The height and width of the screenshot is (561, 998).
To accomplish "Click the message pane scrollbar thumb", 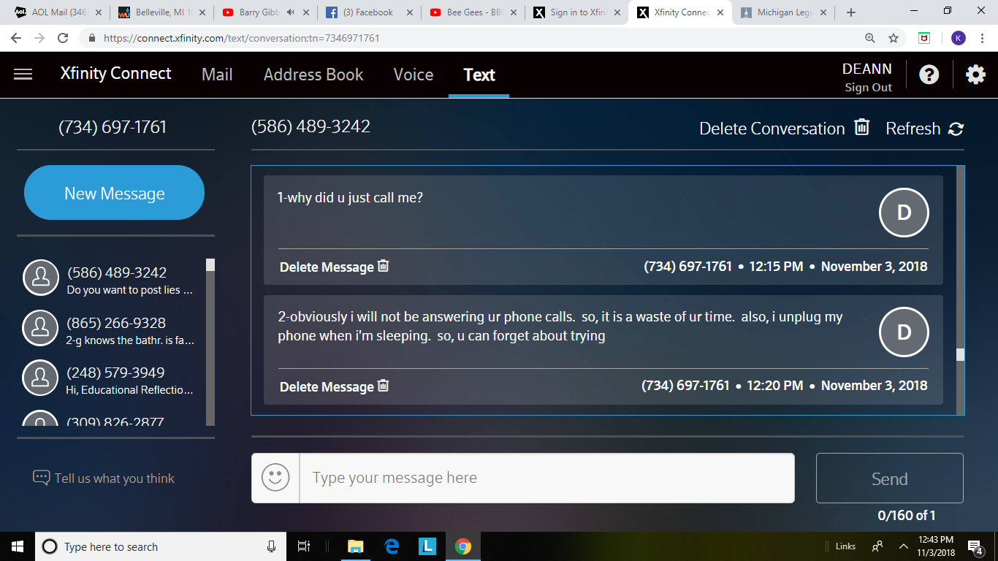I will (960, 354).
